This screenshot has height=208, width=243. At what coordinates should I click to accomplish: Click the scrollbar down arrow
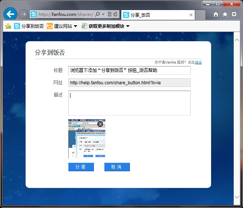click(237, 197)
